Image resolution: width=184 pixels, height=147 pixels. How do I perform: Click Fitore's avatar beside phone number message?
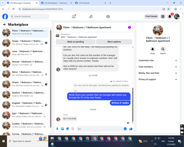(58, 119)
